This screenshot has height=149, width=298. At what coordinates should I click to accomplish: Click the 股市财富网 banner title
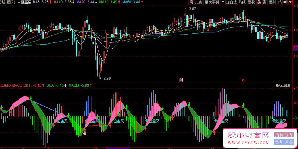(248, 135)
